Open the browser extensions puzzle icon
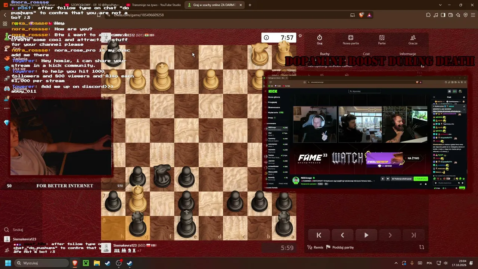This screenshot has width=478, height=269. click(x=428, y=15)
